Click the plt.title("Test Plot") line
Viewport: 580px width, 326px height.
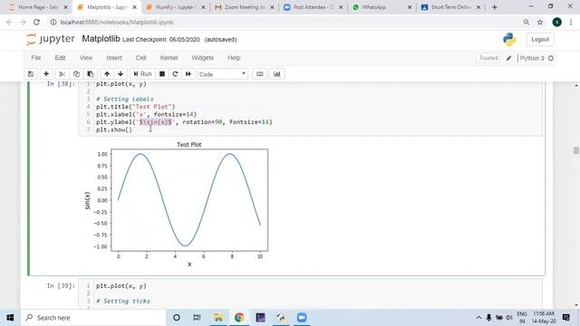[x=135, y=107]
